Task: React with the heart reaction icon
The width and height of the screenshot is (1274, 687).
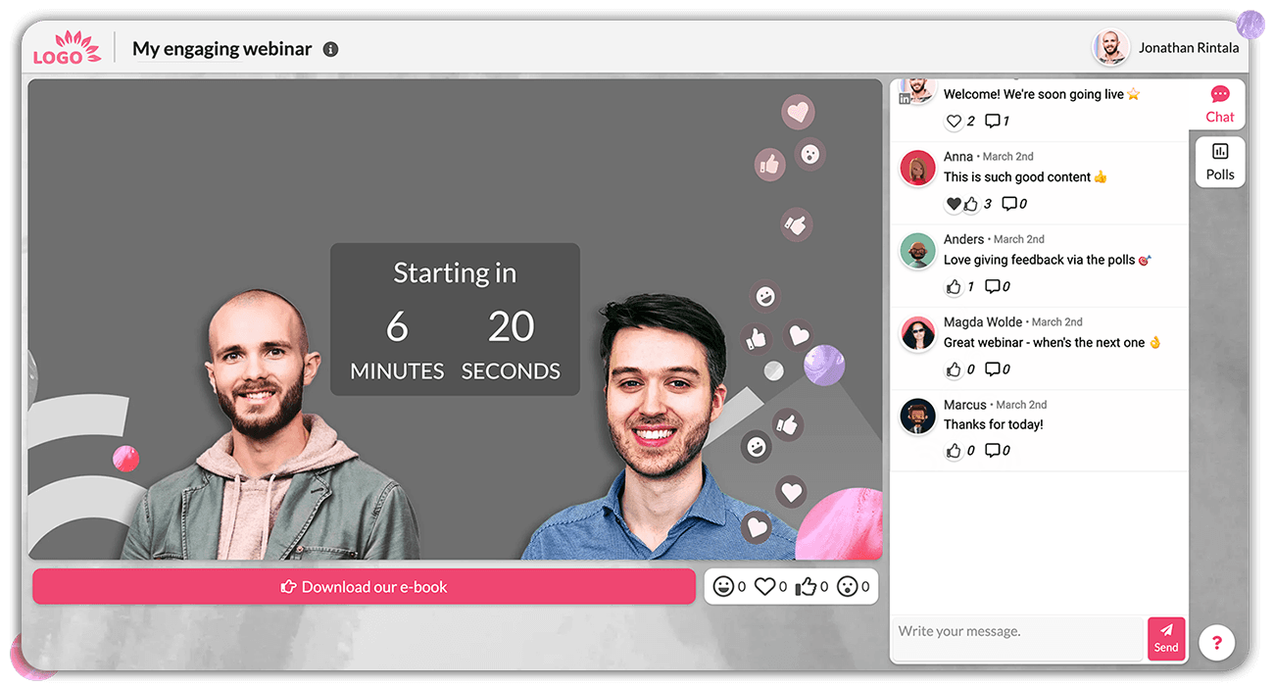Action: coord(763,586)
